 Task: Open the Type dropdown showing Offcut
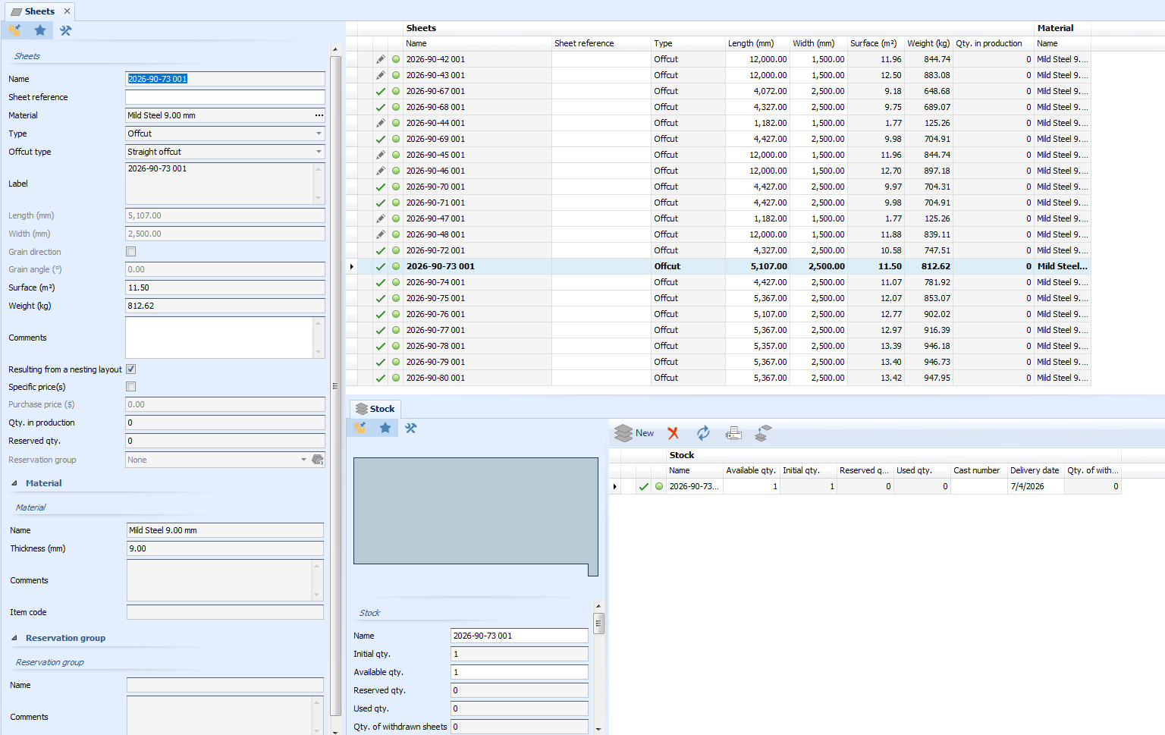(x=319, y=133)
